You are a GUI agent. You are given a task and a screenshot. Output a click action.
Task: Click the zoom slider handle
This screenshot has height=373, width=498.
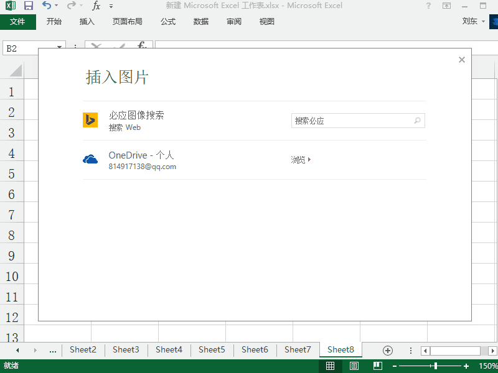436,366
